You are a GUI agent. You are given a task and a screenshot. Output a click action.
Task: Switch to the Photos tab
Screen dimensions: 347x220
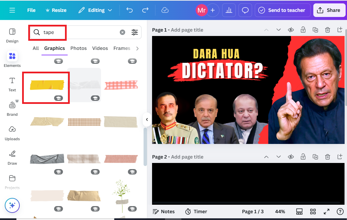click(x=79, y=48)
